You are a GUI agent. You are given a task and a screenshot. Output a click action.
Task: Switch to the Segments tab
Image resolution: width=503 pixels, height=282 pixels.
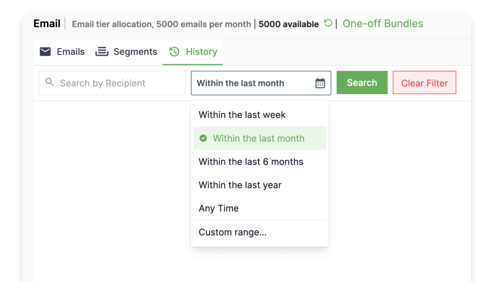[x=126, y=51]
